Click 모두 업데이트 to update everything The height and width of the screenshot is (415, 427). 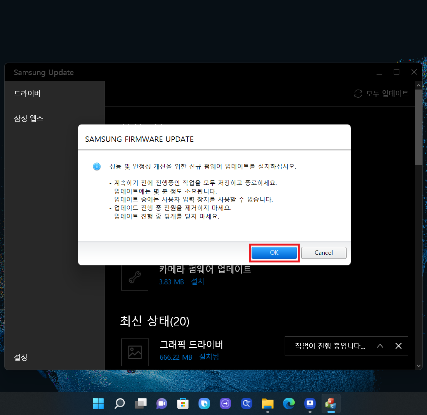point(387,93)
